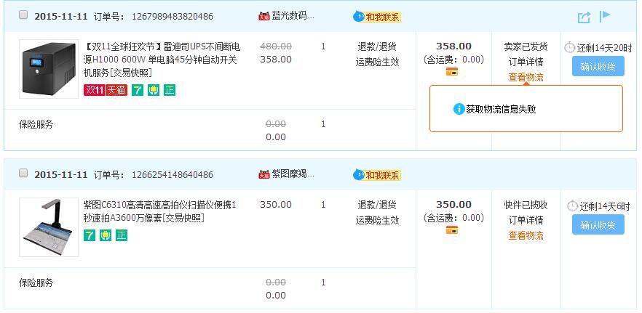Click the payment card icon under 350.00
Image resolution: width=642 pixels, height=313 pixels.
(452, 230)
